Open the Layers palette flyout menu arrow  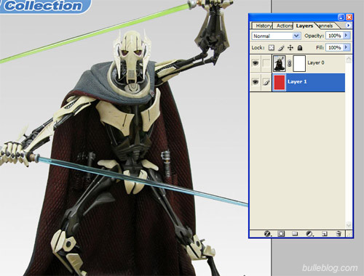[x=348, y=25]
